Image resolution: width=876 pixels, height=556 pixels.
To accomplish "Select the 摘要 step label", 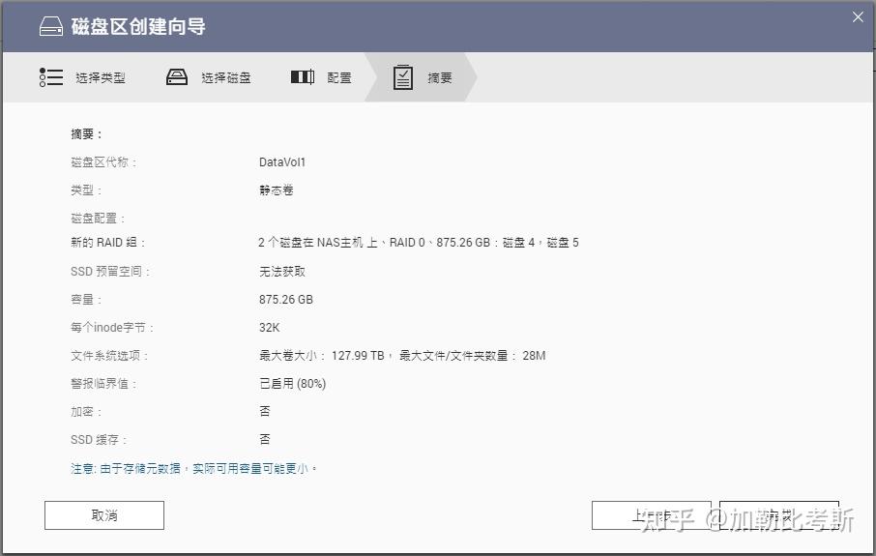I will pyautogui.click(x=440, y=77).
